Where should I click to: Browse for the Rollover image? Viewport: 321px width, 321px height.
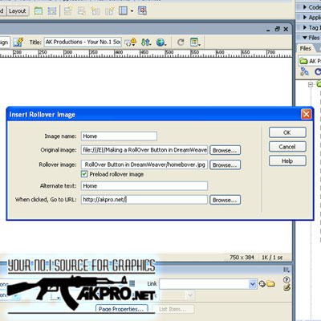pyautogui.click(x=225, y=165)
